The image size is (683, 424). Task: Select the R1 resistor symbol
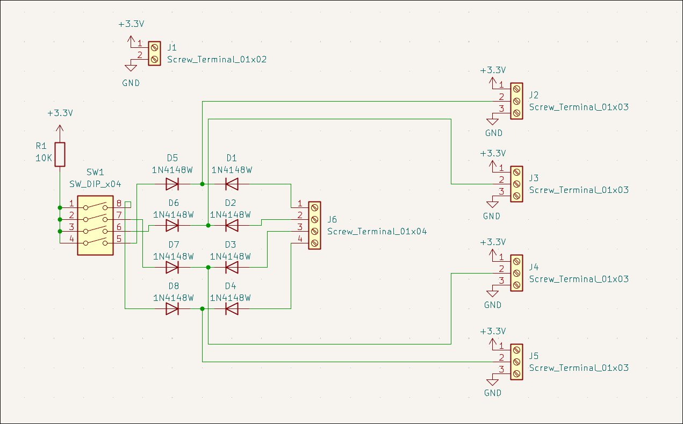pos(60,154)
